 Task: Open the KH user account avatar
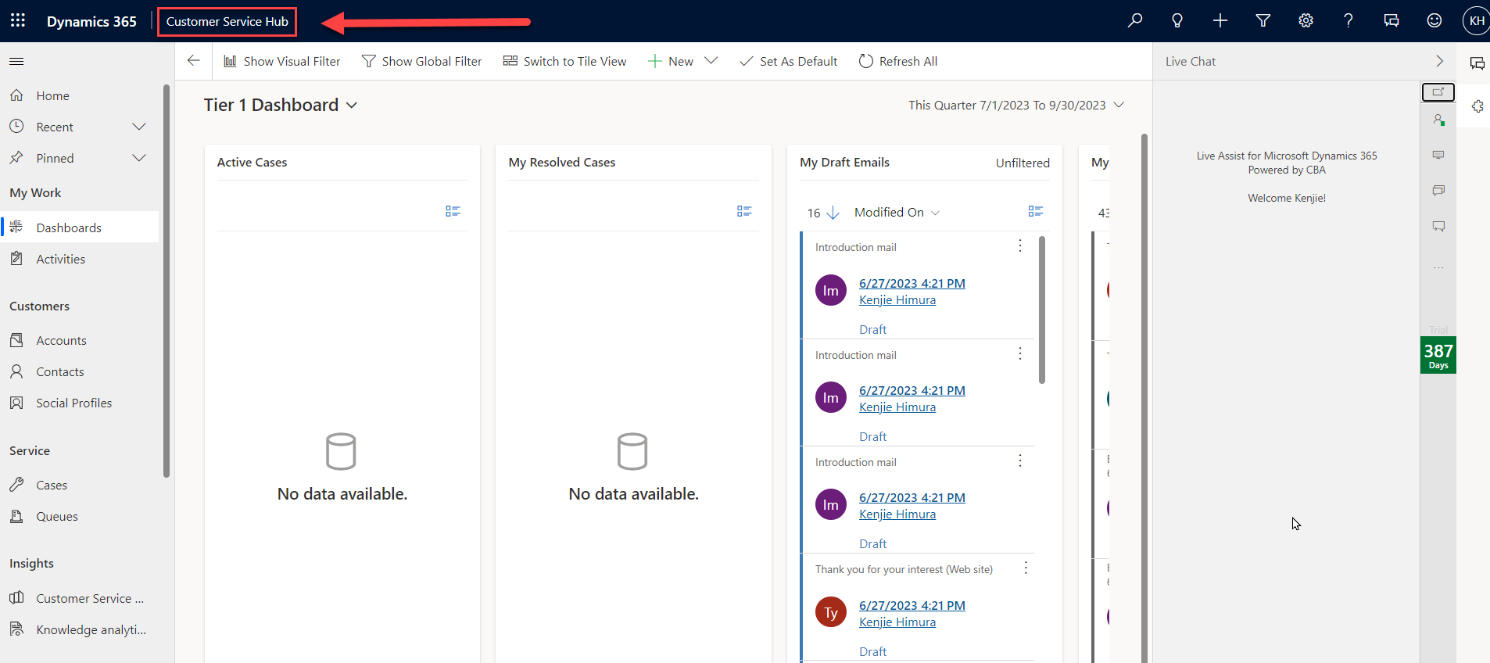(x=1476, y=20)
